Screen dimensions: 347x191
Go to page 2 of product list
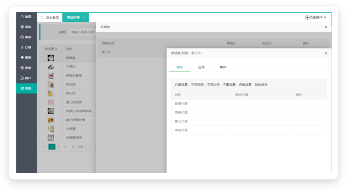59,147
